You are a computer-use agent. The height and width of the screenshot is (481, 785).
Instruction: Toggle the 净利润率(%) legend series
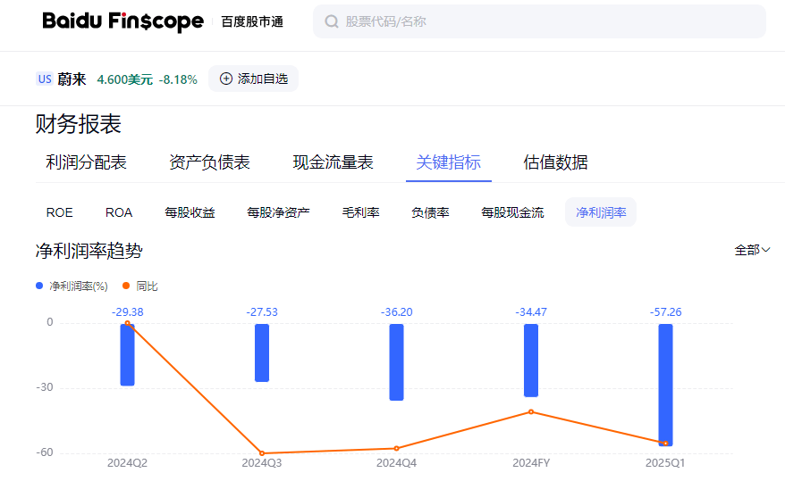(72, 286)
